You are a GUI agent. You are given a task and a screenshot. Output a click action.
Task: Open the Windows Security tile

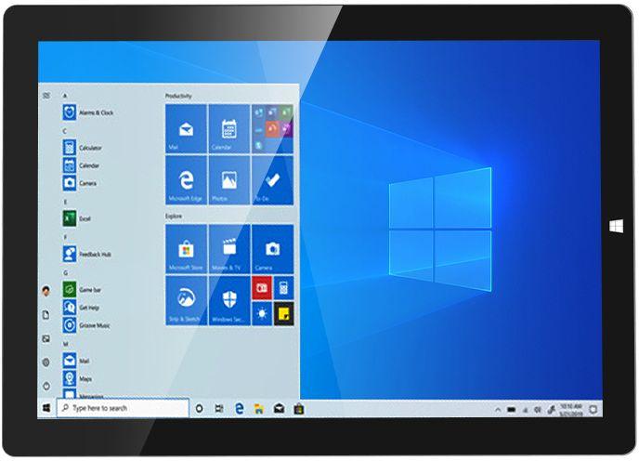tap(228, 301)
